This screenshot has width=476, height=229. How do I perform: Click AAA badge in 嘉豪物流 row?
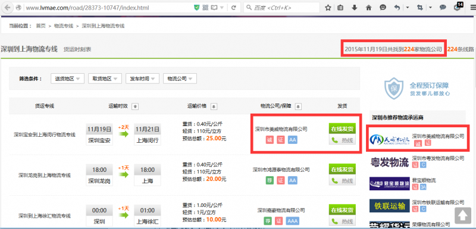point(293,221)
